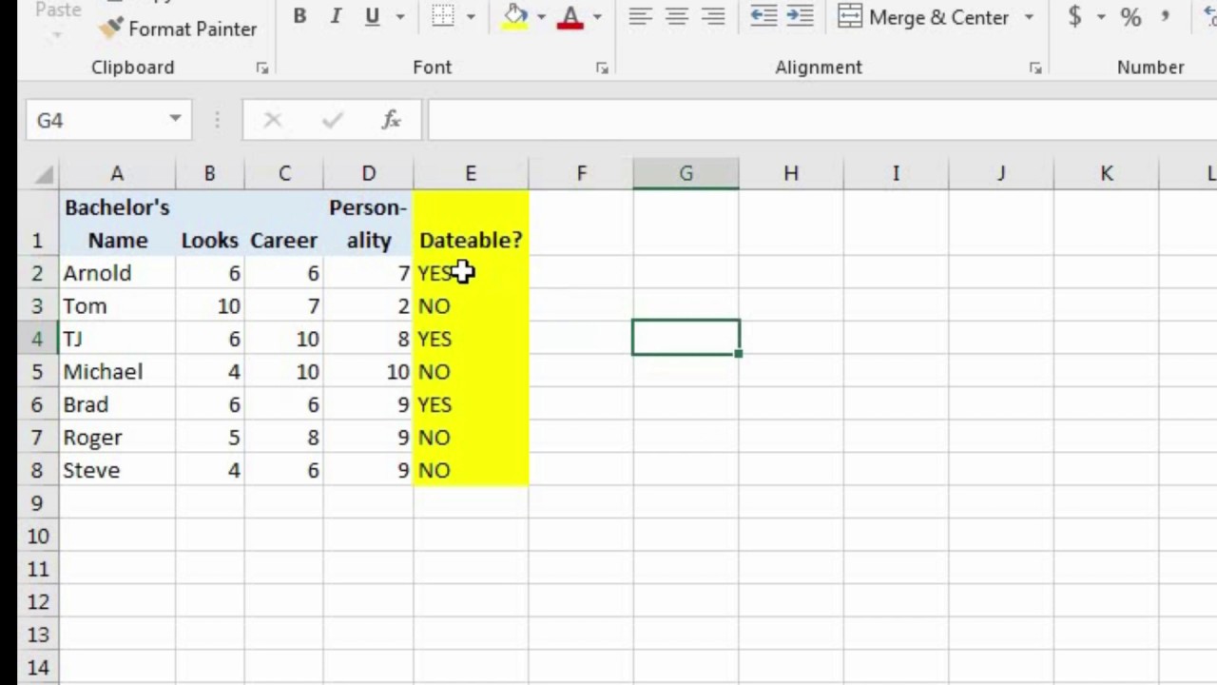This screenshot has height=685, width=1217.
Task: Toggle Italic formatting
Action: (x=336, y=17)
